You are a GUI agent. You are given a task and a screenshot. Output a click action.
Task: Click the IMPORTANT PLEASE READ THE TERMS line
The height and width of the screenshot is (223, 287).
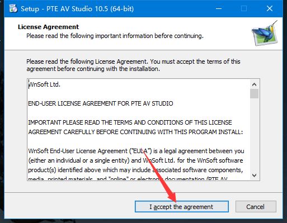[130, 122]
